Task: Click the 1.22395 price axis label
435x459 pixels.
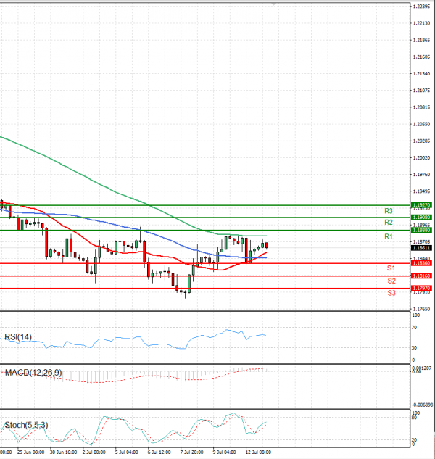Action: pyautogui.click(x=421, y=7)
